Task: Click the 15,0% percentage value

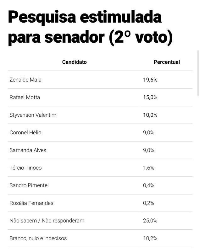Action: click(150, 97)
